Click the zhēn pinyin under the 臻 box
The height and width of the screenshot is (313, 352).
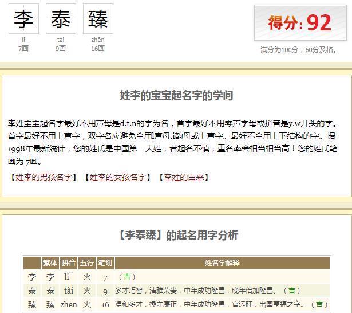tap(98, 40)
